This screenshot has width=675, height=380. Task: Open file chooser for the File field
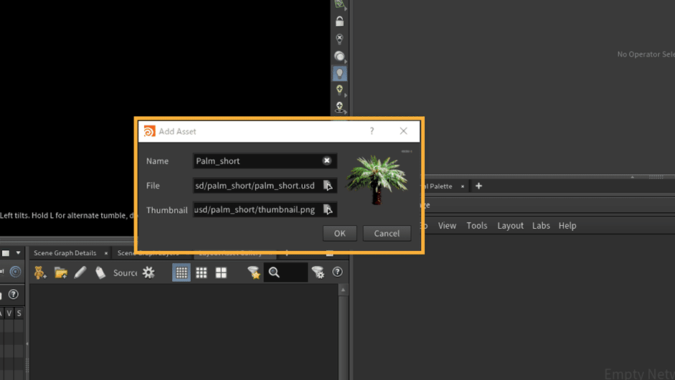328,186
